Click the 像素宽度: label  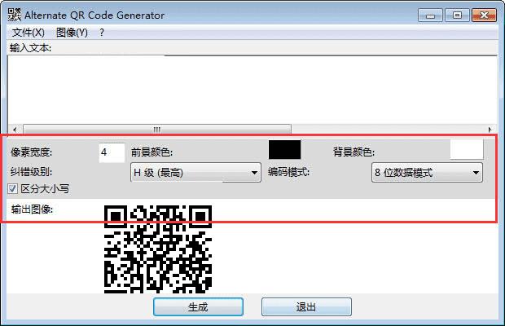pos(31,152)
